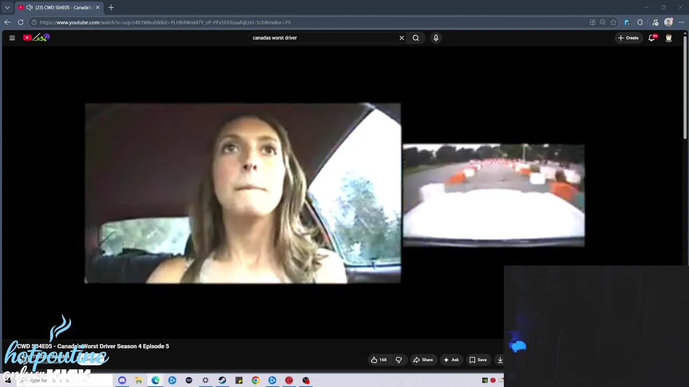Open Sticky Notes from the taskbar
This screenshot has height=387, width=689.
[239, 381]
